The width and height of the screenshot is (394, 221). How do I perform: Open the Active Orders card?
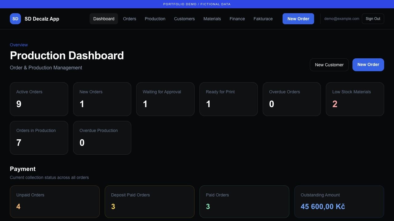39,99
